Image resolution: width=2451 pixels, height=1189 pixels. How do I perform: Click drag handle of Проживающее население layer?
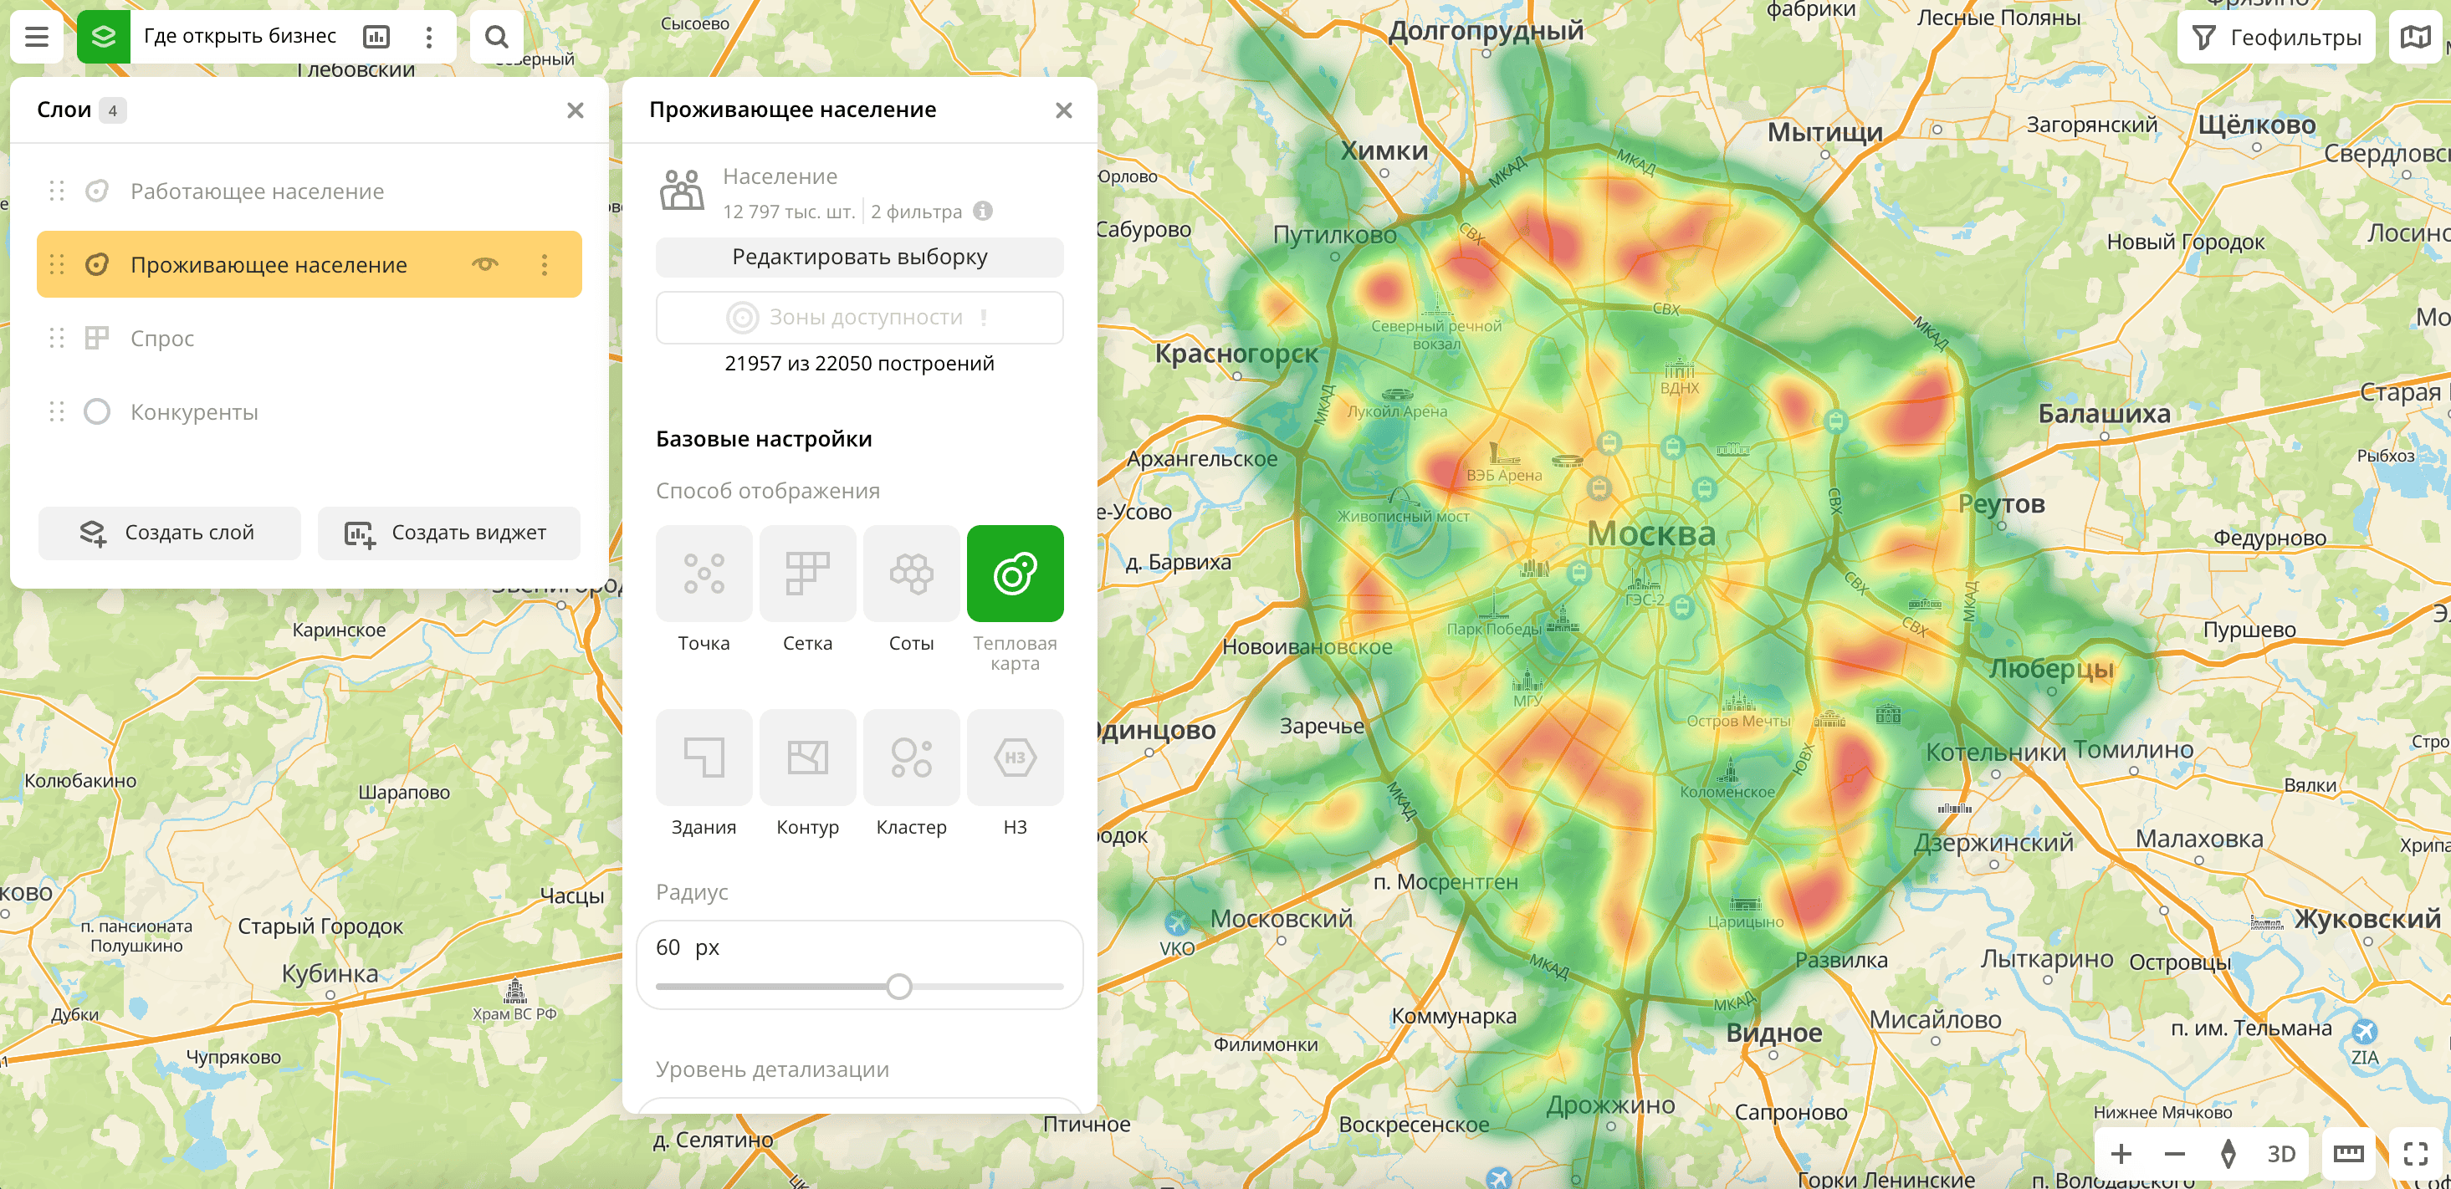[57, 264]
